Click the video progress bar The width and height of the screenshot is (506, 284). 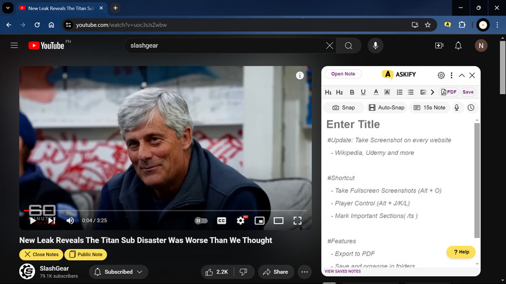162,211
